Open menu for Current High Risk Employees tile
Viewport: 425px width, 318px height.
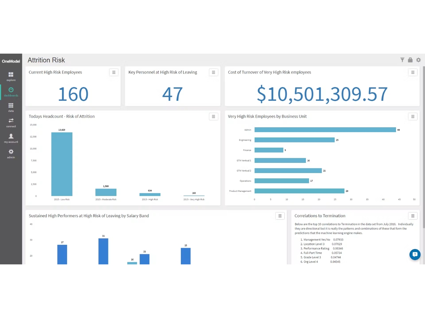pyautogui.click(x=114, y=72)
